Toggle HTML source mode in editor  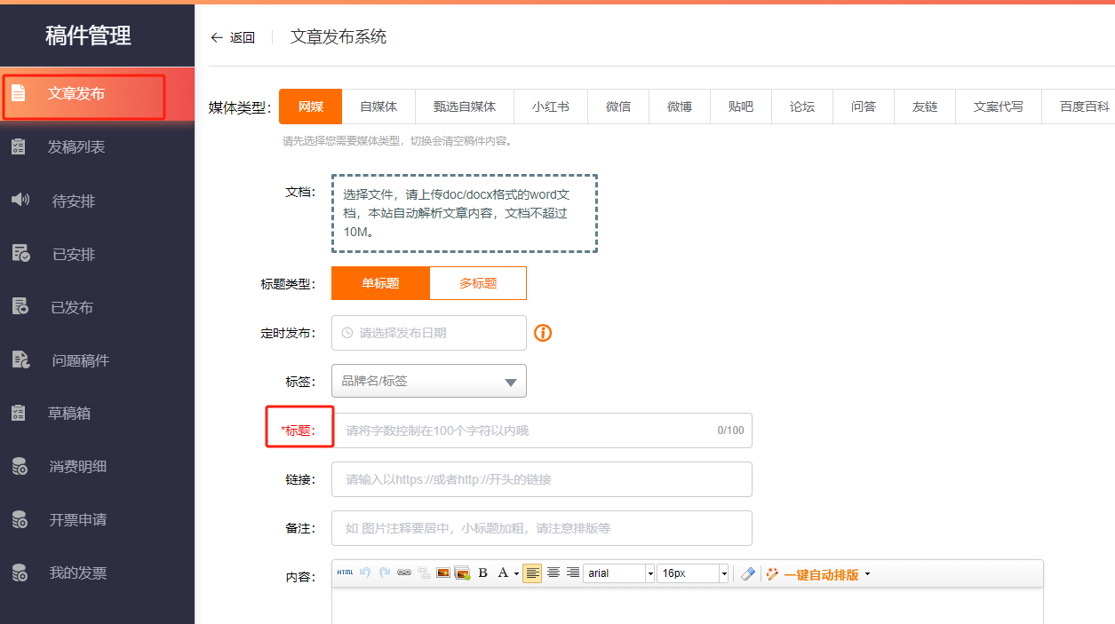[x=345, y=573]
